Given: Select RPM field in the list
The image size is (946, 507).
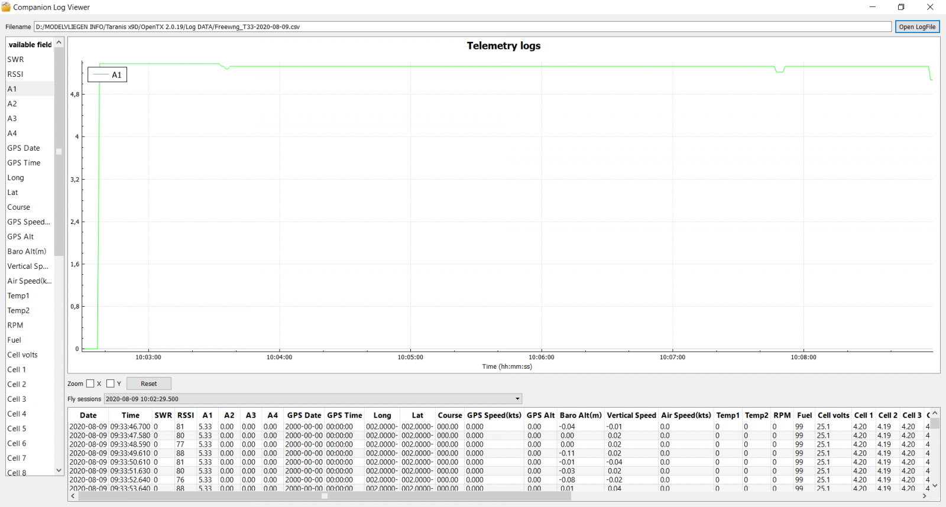Looking at the screenshot, I should 30,325.
